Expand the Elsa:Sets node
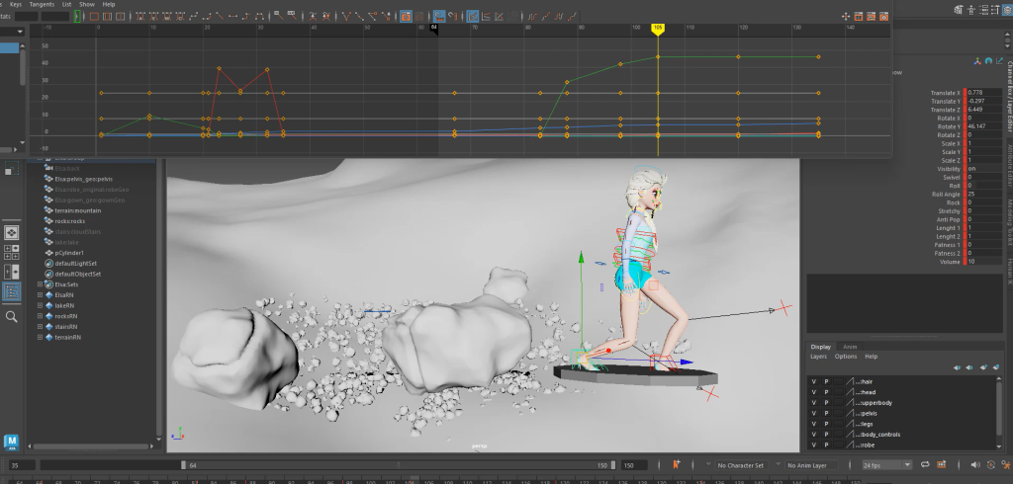The image size is (1013, 484). [x=40, y=283]
